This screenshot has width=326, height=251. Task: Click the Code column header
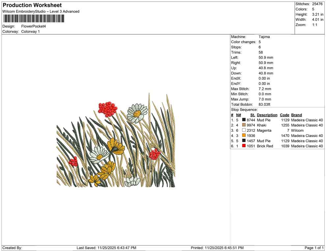285,115
